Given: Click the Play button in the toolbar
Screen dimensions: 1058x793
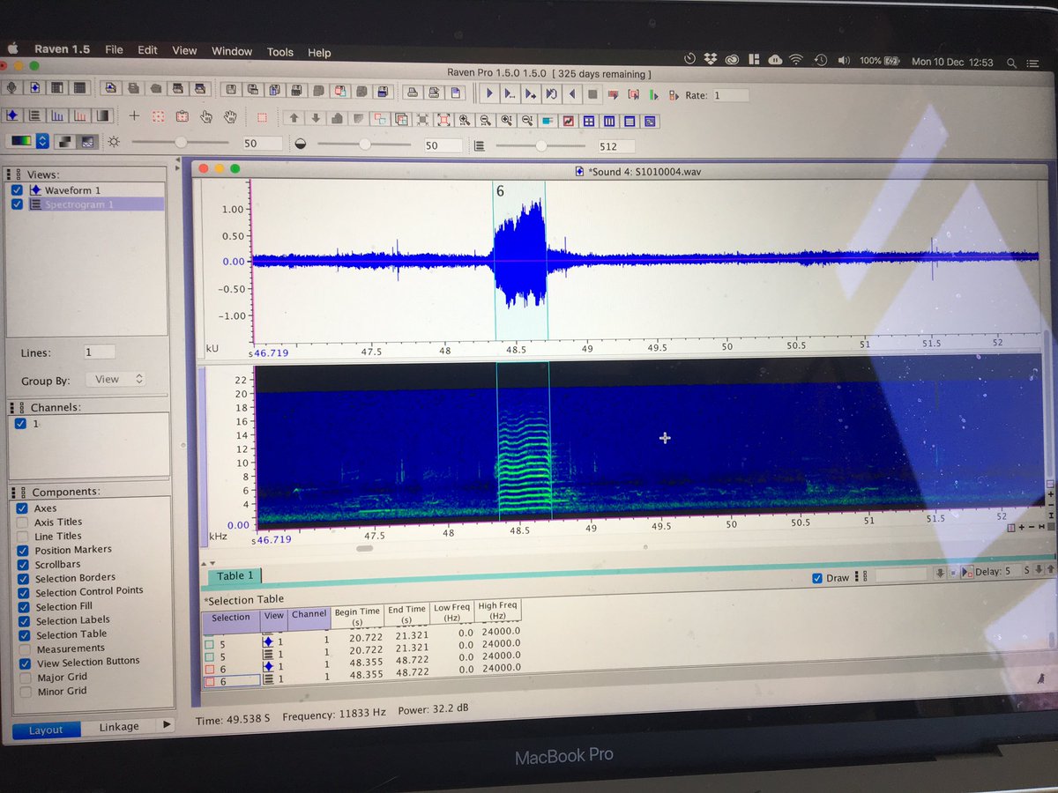Looking at the screenshot, I should click(x=489, y=94).
